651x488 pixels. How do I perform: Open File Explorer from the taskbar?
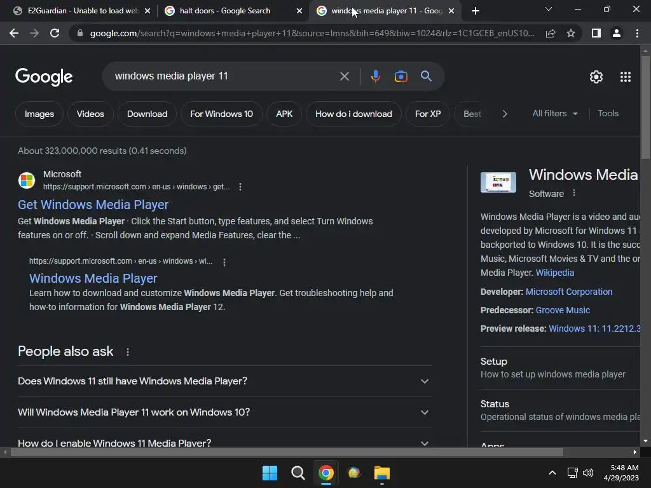click(382, 473)
